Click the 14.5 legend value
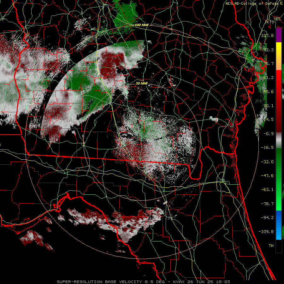The image size is (284, 284). (x=269, y=120)
